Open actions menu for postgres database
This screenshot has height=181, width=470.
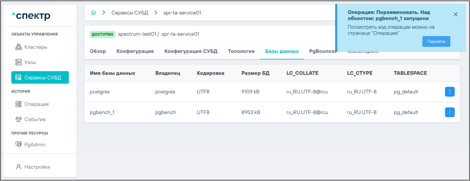[x=450, y=92]
